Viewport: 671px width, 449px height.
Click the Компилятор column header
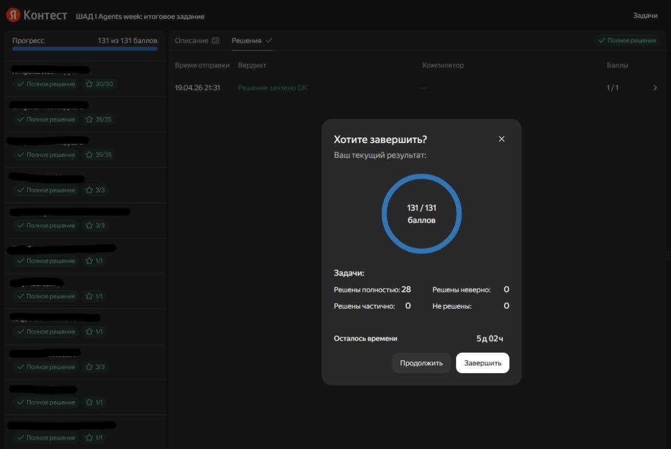(443, 65)
